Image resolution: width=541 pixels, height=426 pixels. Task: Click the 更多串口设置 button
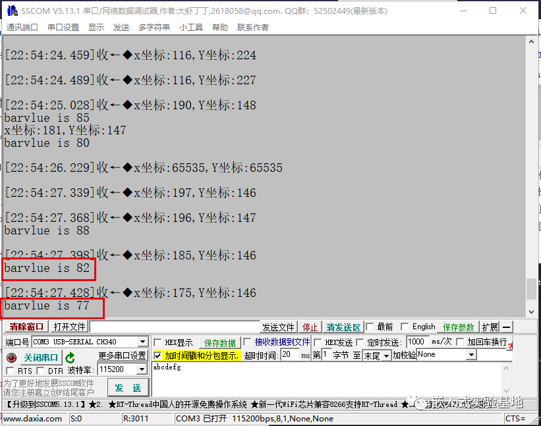coord(123,356)
